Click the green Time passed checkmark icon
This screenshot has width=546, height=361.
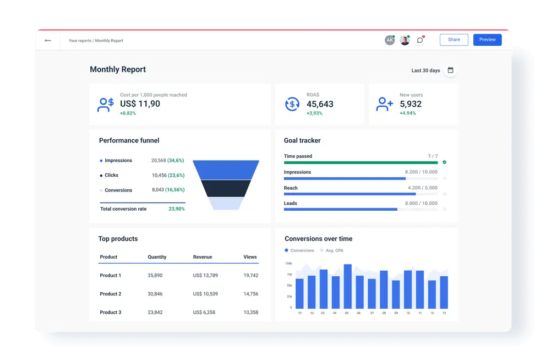pos(444,162)
